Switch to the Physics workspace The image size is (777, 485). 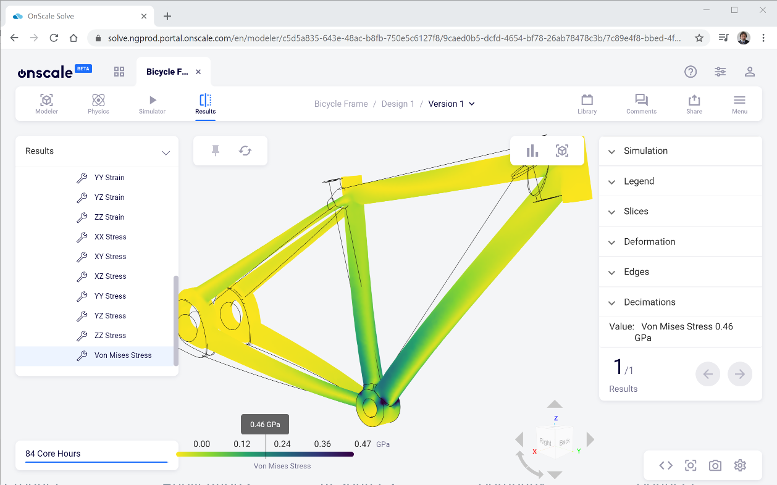pos(98,104)
